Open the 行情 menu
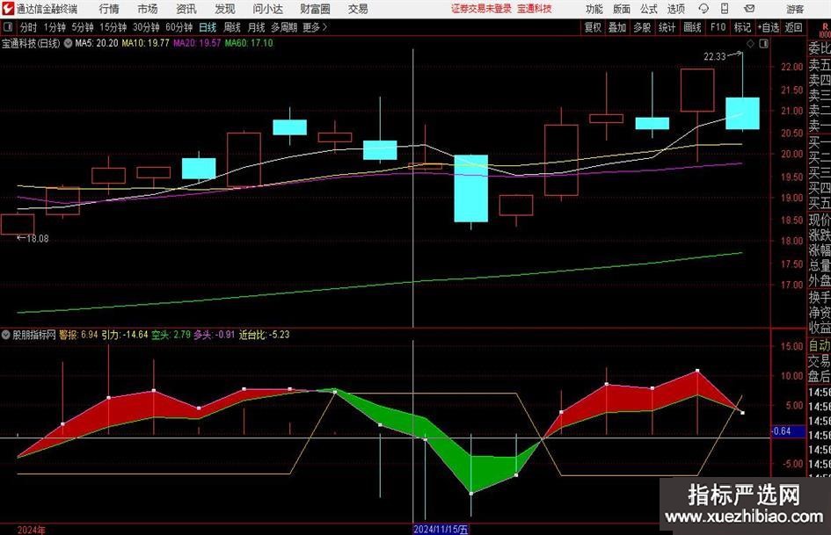The width and height of the screenshot is (831, 535). pyautogui.click(x=109, y=9)
